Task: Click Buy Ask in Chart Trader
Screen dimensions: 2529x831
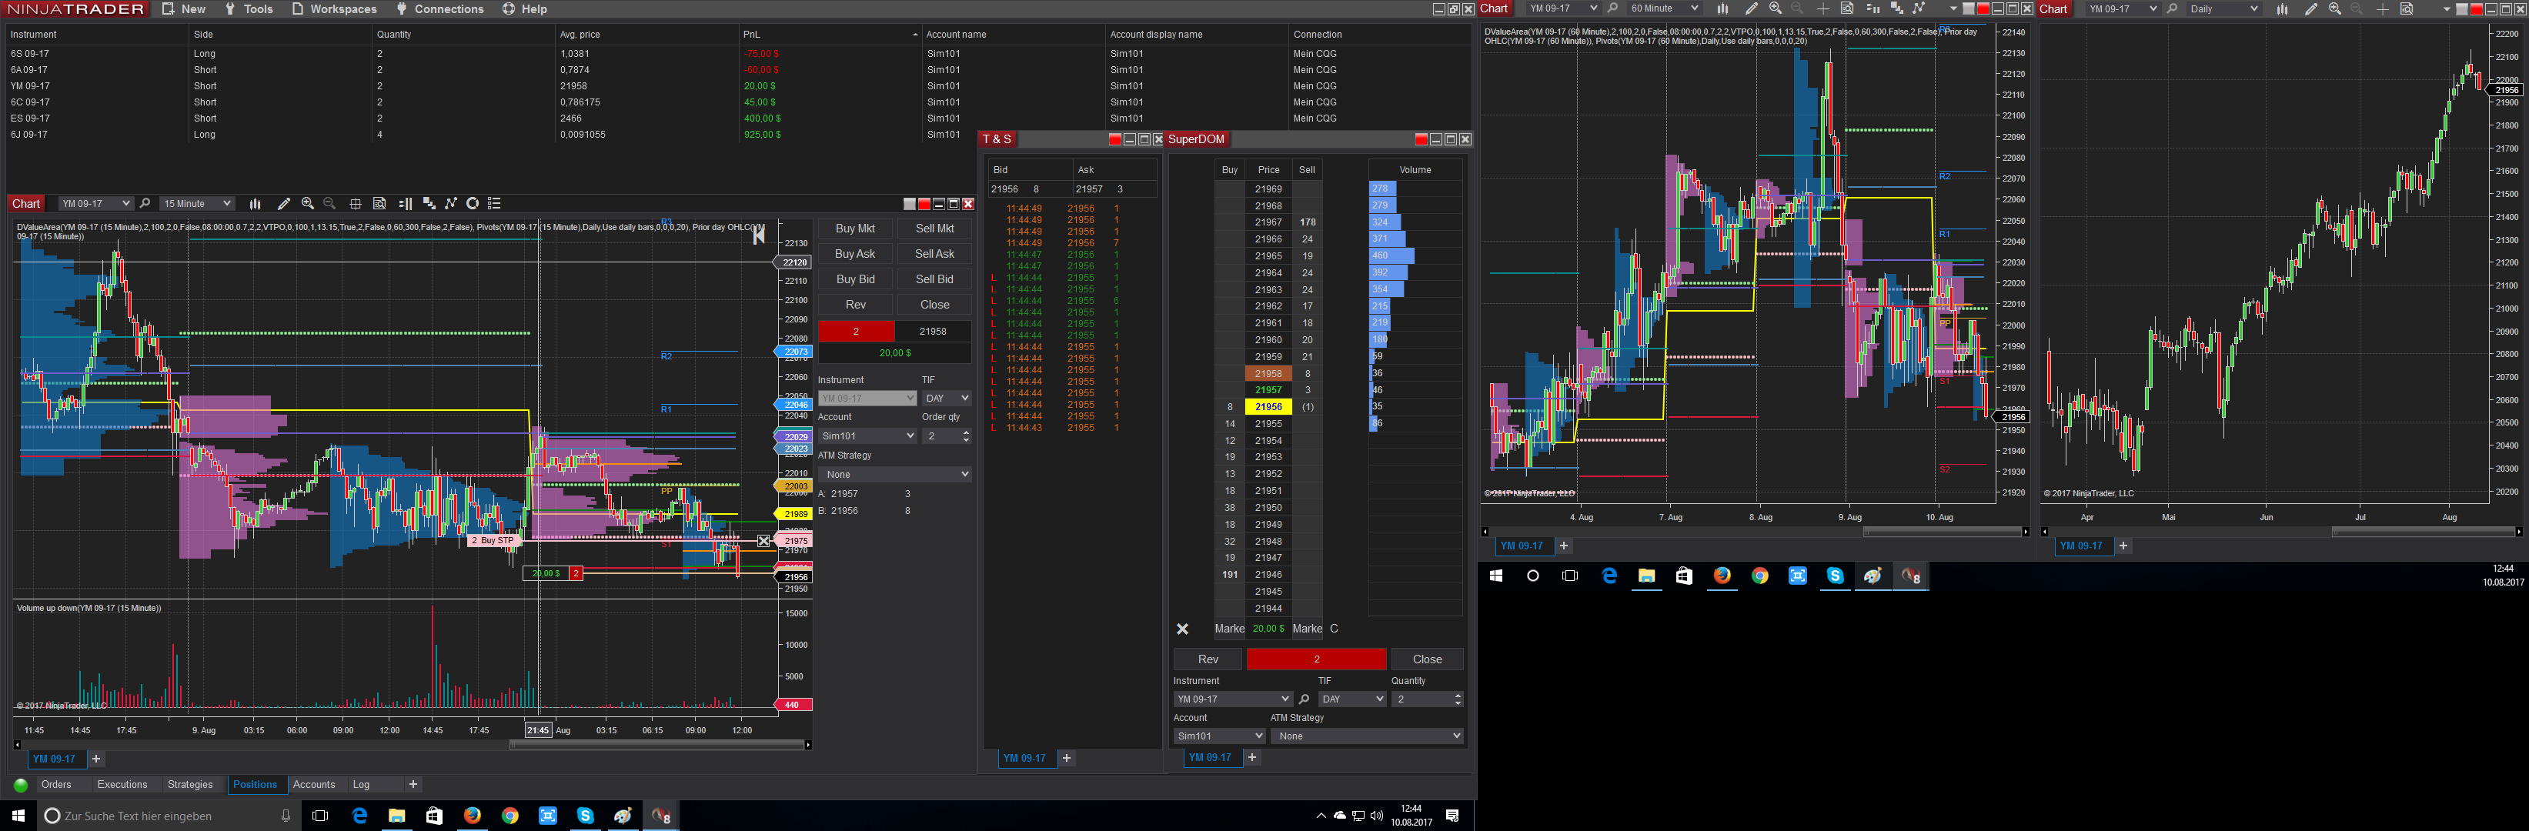Action: click(855, 254)
